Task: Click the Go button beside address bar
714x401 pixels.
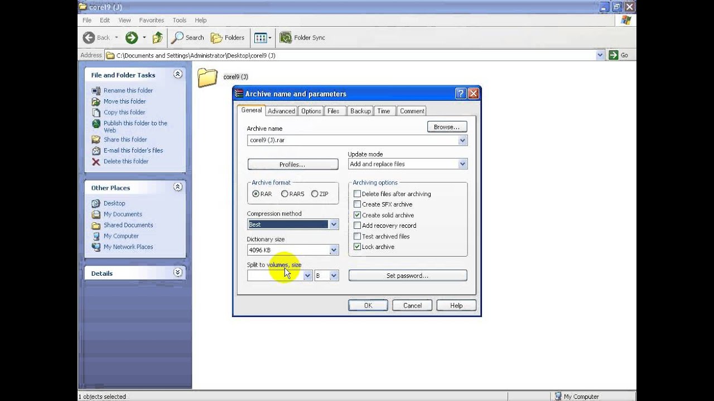Action: (619, 55)
